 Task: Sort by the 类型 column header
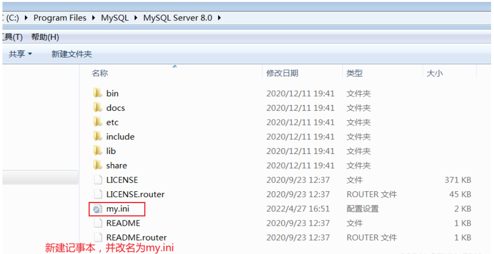[x=354, y=73]
